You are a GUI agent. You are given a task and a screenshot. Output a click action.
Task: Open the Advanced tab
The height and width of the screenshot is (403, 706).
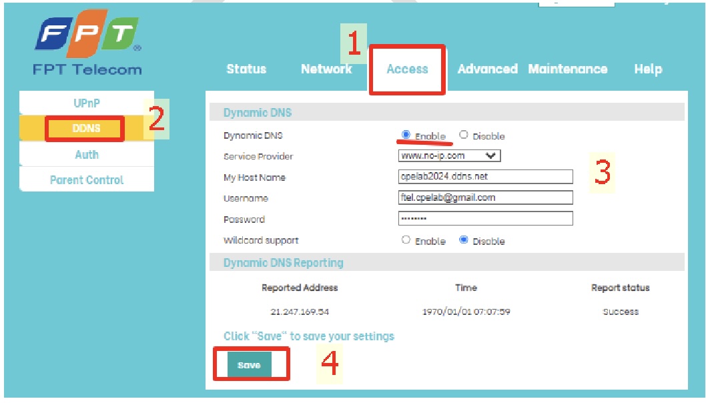(487, 69)
